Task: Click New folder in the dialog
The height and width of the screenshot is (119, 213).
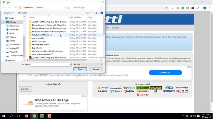Action: click(x=23, y=13)
